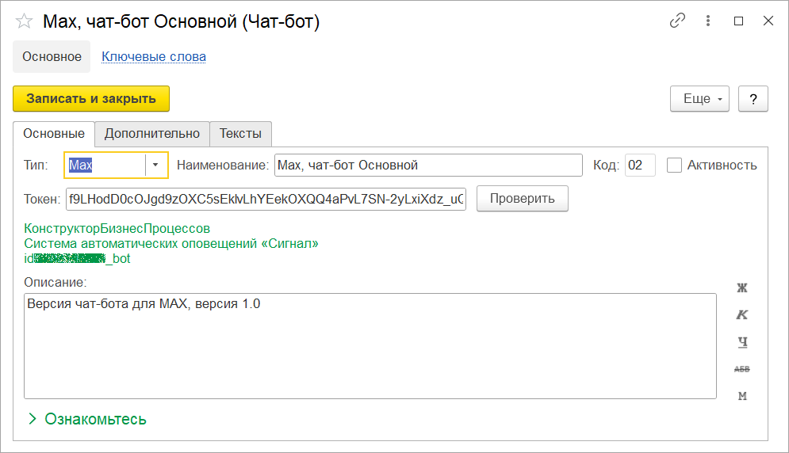Viewport: 789px width, 453px height.
Task: Apply bold formatting with the Ж icon
Action: 742,287
